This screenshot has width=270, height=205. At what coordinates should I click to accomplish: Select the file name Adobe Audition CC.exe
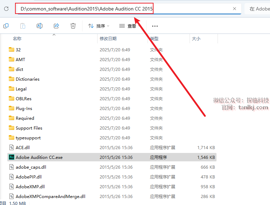(39, 158)
